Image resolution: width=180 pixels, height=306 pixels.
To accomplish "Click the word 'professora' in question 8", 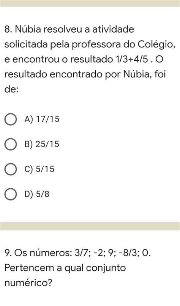I will [96, 45].
